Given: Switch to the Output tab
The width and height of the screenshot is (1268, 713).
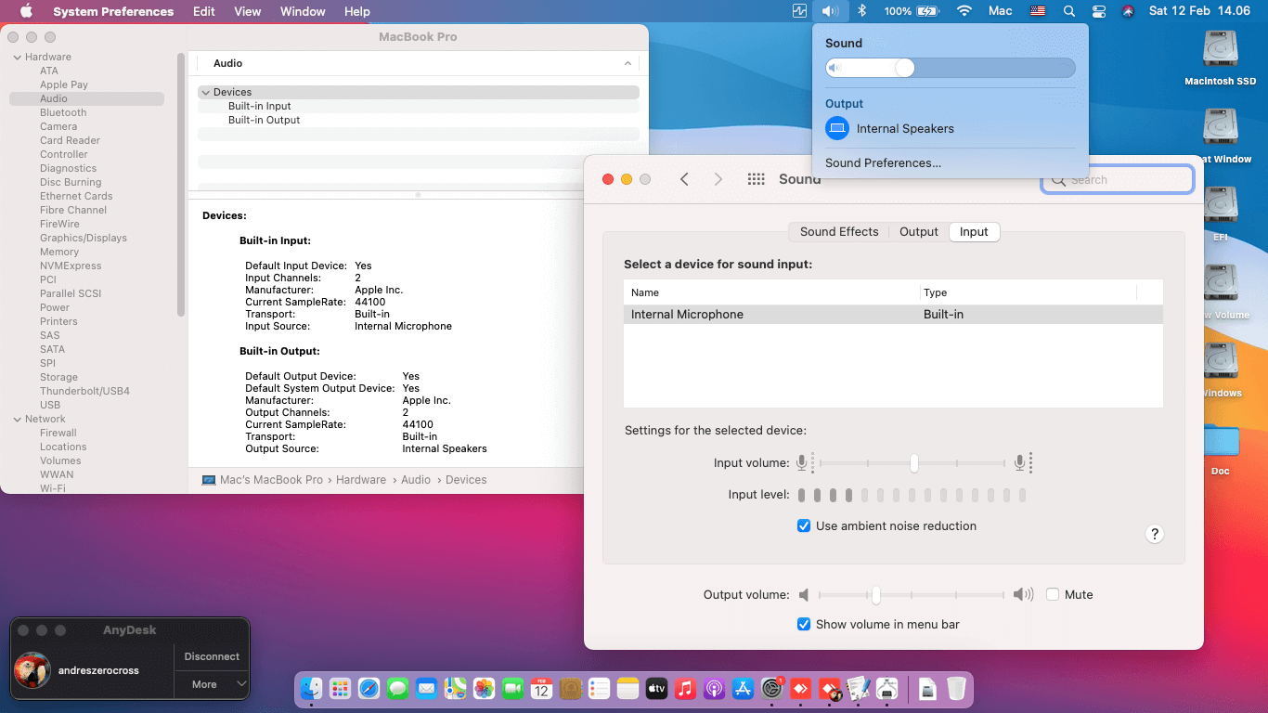Looking at the screenshot, I should [919, 232].
